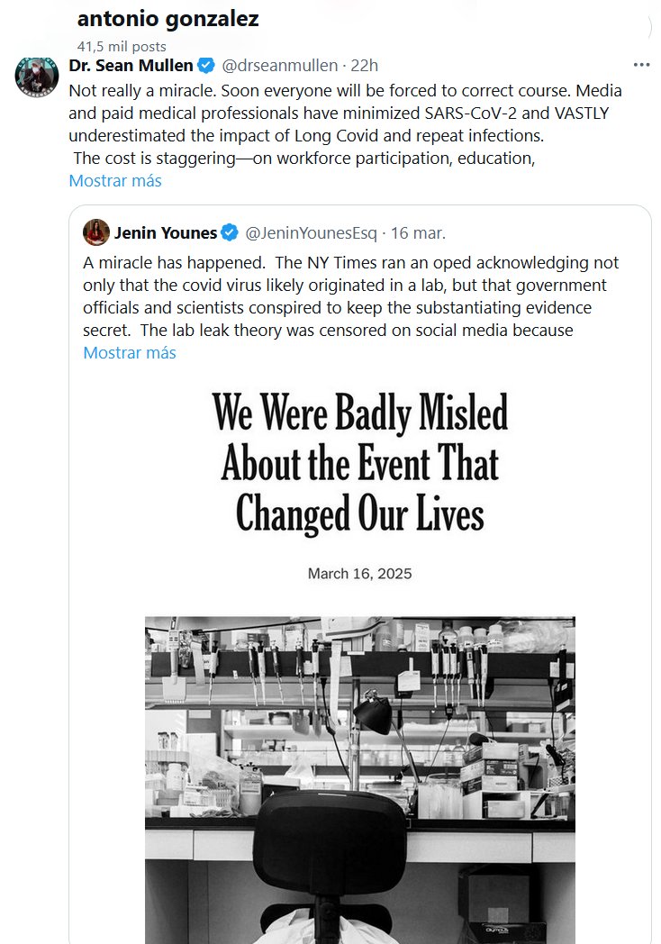Click the March 16, 2025 article date
661x944 pixels.
tap(359, 573)
